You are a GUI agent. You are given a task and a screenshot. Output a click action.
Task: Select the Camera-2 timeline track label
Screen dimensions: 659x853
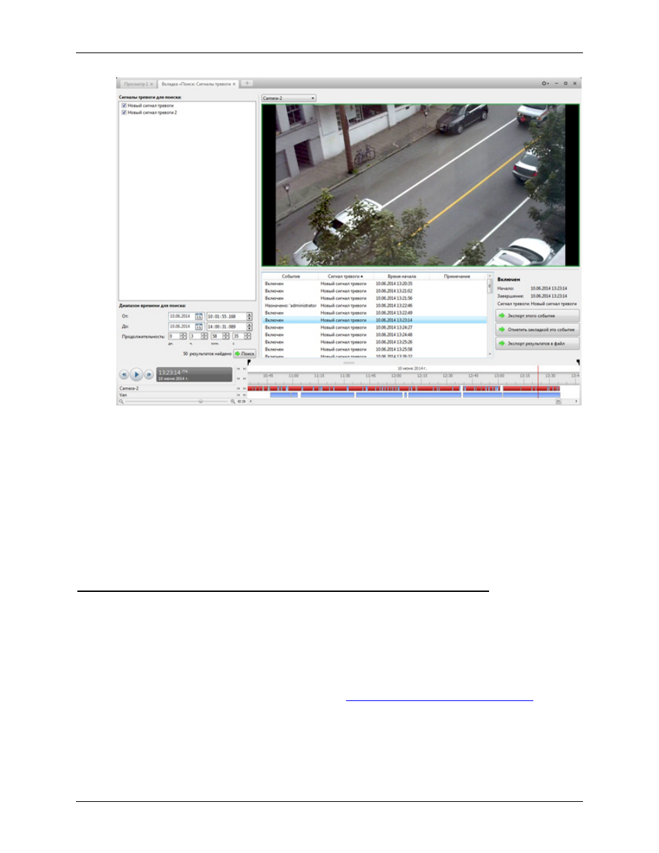(x=129, y=388)
